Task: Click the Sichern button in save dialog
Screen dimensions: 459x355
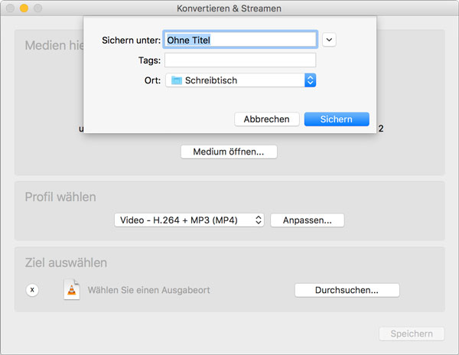Action: coord(337,119)
